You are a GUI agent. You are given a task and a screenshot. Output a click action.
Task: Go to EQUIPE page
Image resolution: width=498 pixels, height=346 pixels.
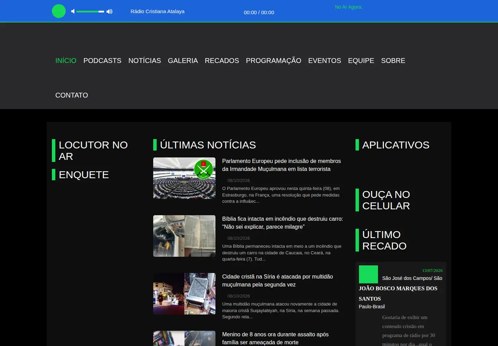coord(361,61)
